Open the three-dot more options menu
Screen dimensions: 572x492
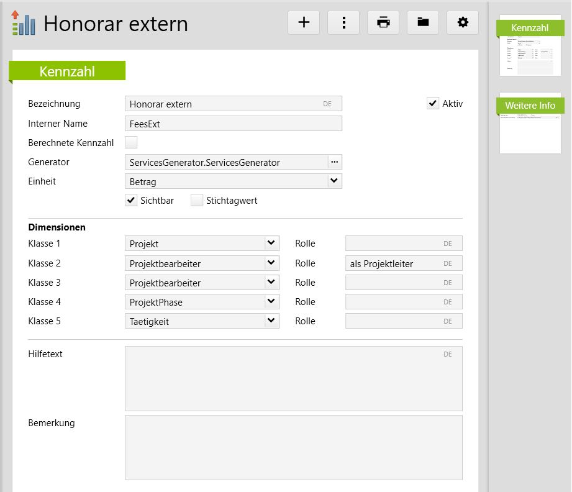(343, 22)
